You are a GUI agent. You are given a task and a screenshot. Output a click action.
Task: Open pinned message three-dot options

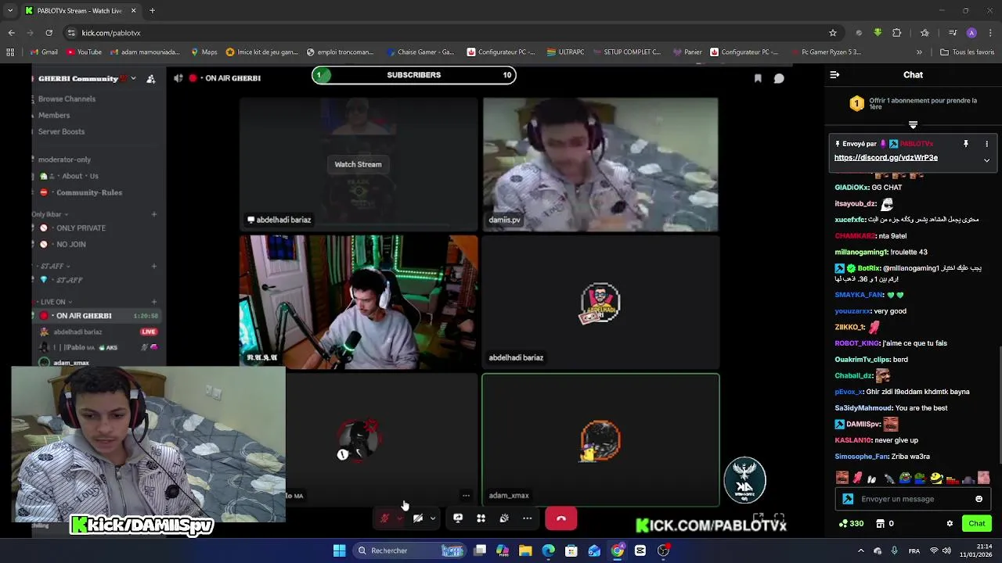986,144
